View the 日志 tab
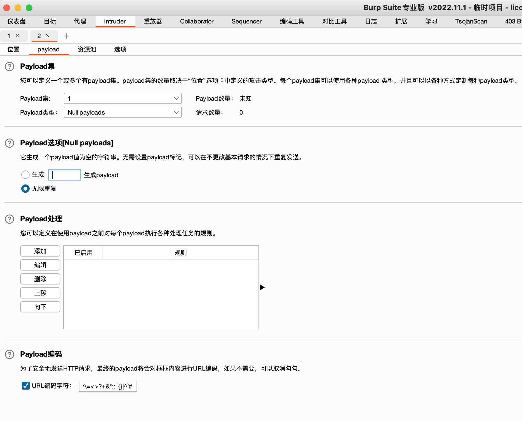The height and width of the screenshot is (422, 522). click(x=371, y=22)
